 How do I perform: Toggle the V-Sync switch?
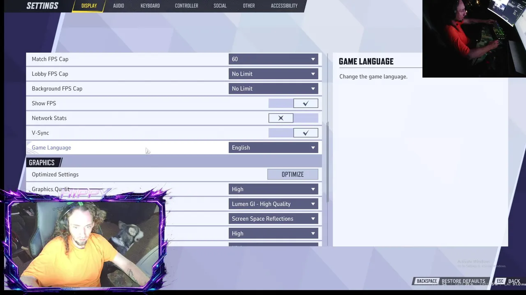(293, 133)
